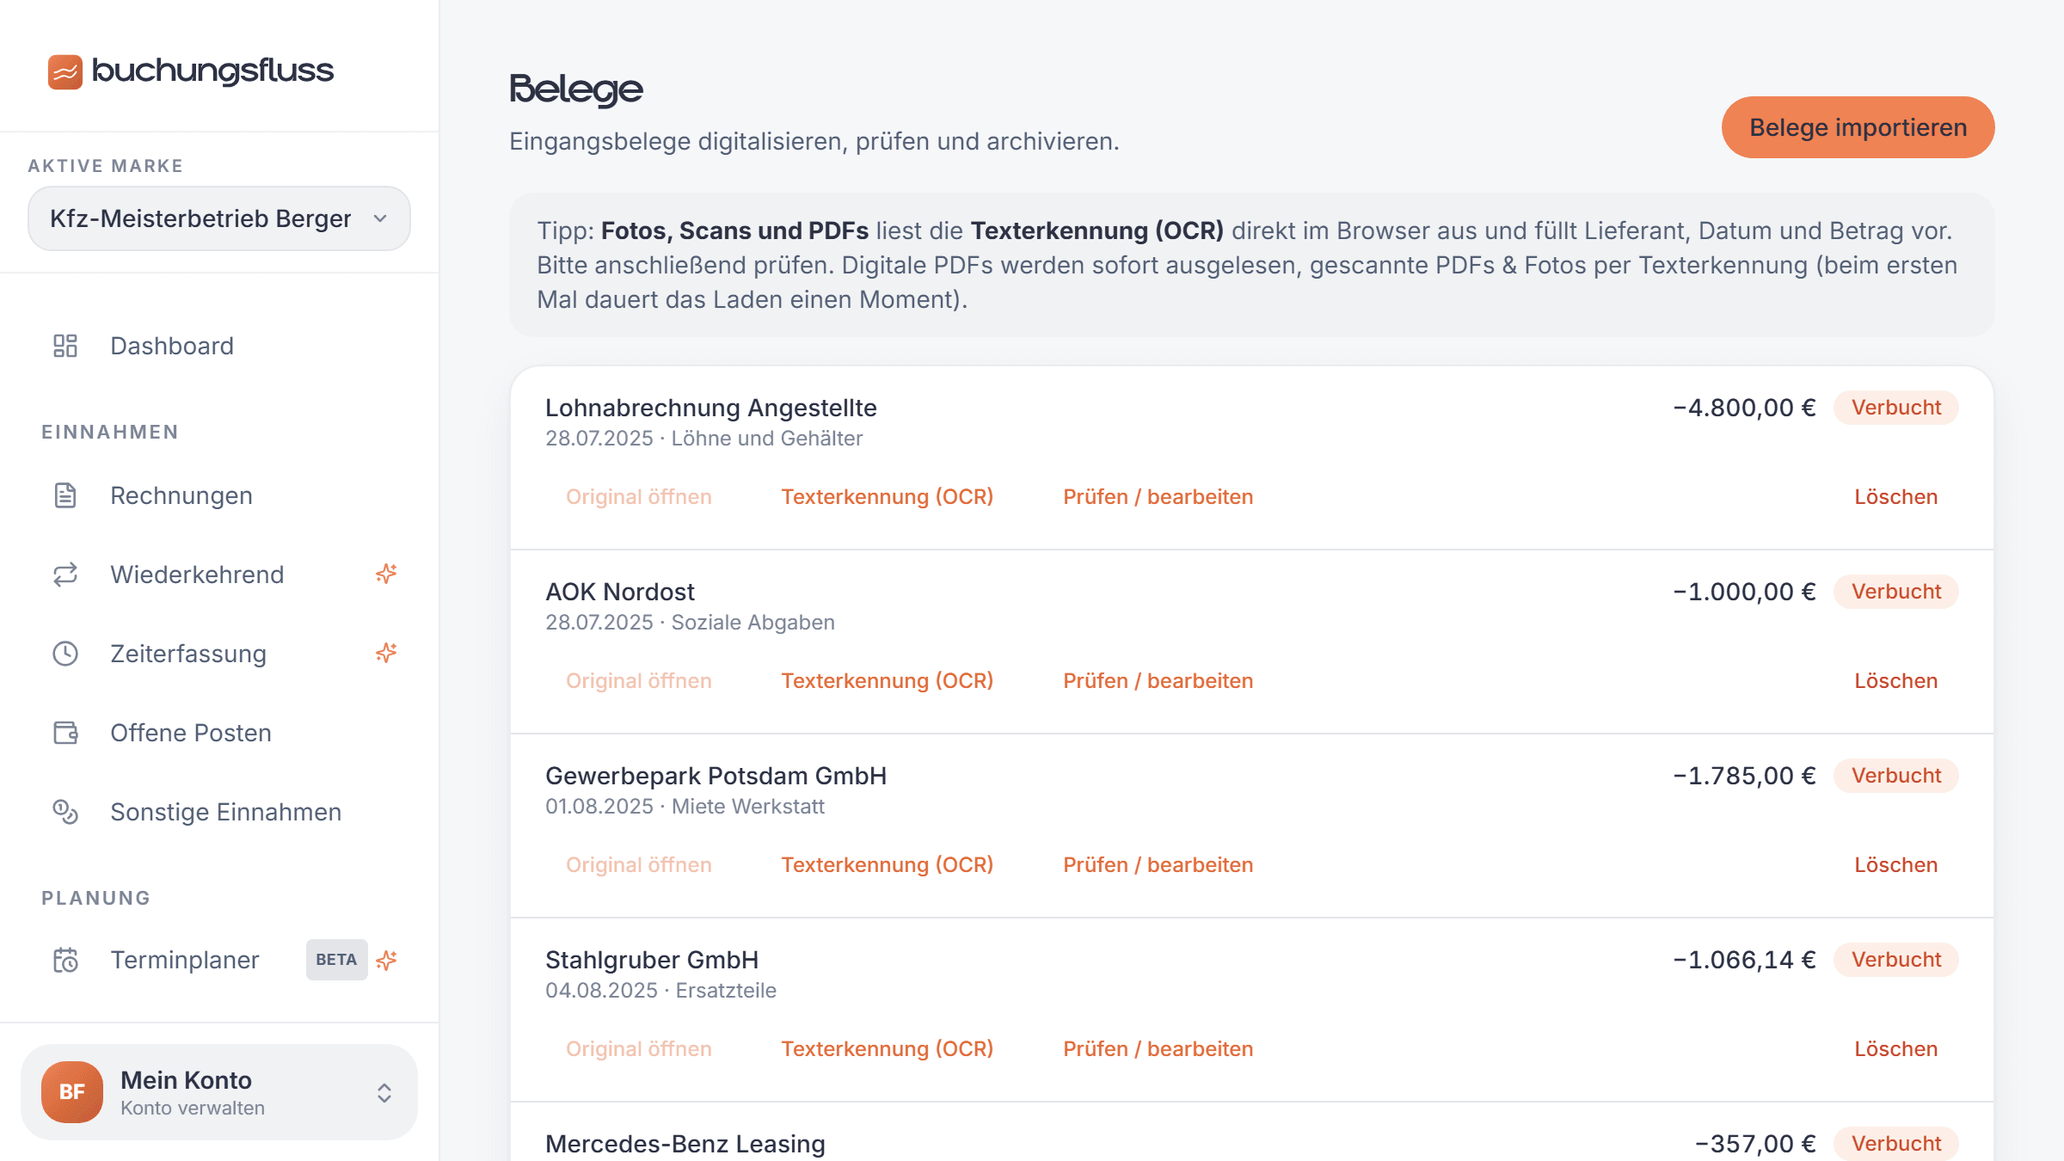Click the Wiederkehrend repeat arrows icon
This screenshot has width=2064, height=1161.
(65, 574)
